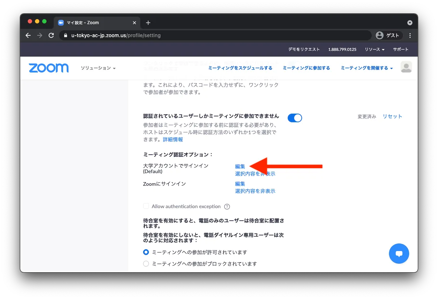The height and width of the screenshot is (299, 438).
Task: Open the blue chat support bubble
Action: pos(399,254)
